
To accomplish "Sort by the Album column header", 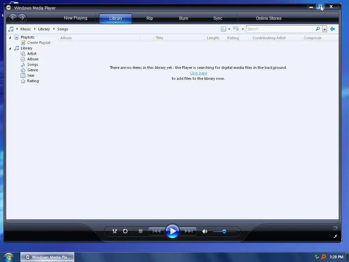I will pos(99,38).
